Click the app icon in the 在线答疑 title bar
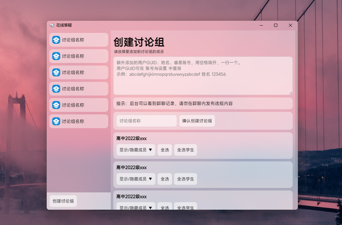This screenshot has height=225, width=342. [53, 25]
